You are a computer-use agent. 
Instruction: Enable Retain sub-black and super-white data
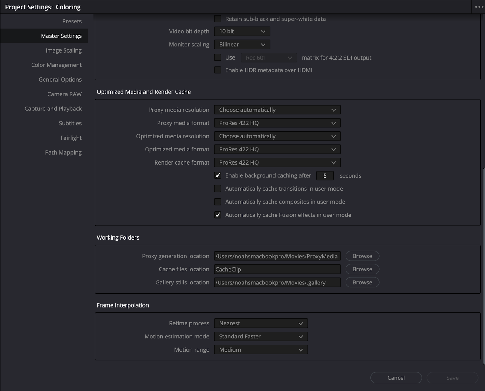point(218,19)
